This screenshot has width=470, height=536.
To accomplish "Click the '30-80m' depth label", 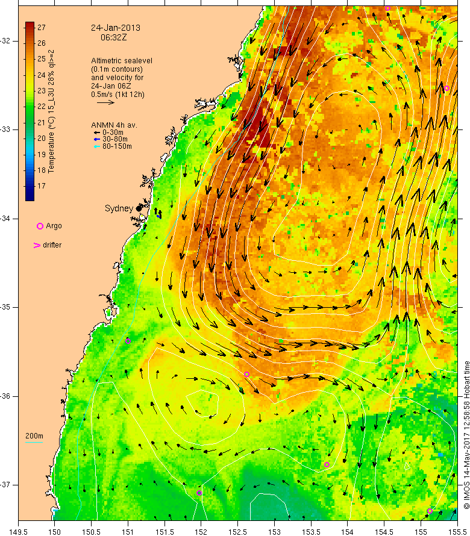I will [x=115, y=139].
